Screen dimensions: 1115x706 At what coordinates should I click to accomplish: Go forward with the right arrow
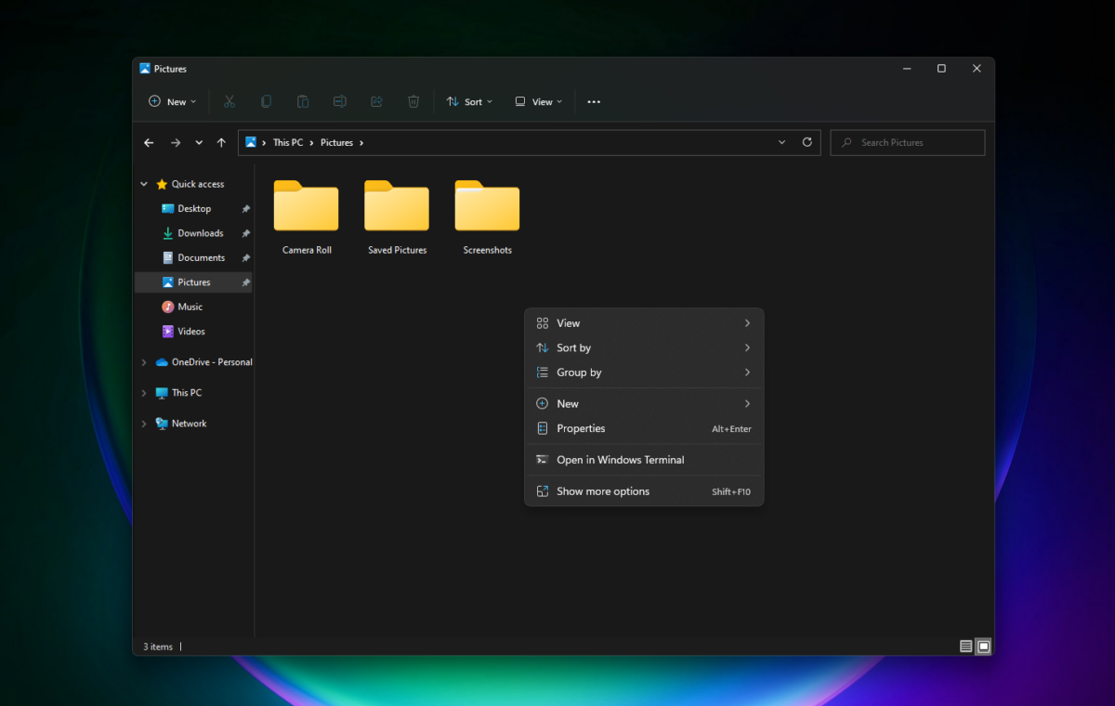tap(176, 142)
